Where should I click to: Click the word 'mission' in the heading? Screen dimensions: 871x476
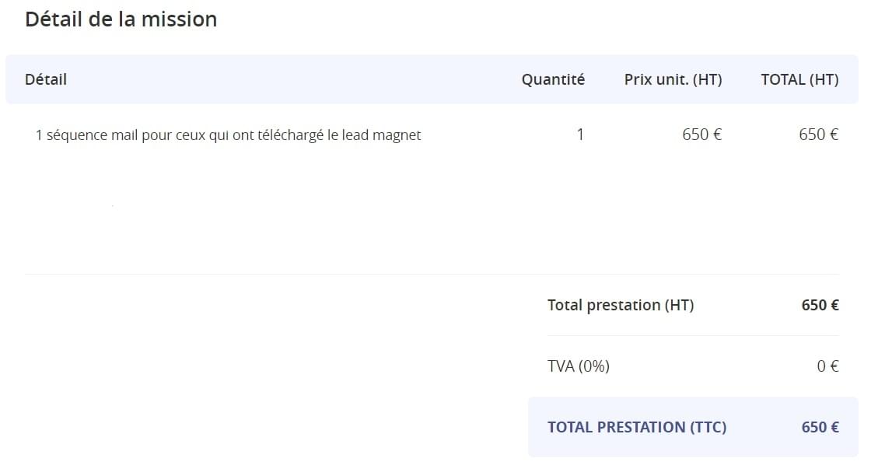(179, 19)
